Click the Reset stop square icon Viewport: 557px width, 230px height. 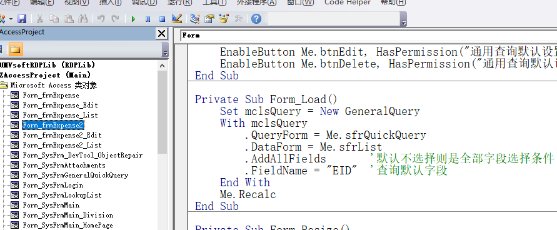click(162, 19)
